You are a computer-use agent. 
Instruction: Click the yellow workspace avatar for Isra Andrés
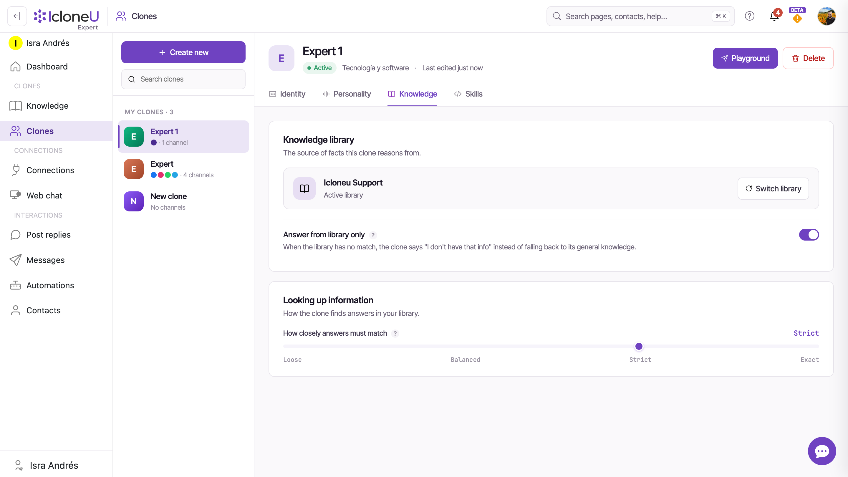[x=16, y=43]
